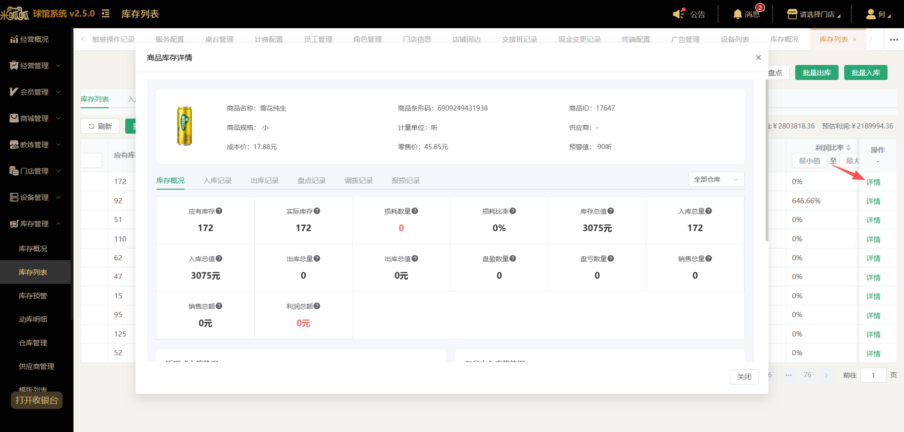The width and height of the screenshot is (904, 432).
Task: Open the 消息 notification bell
Action: (737, 14)
